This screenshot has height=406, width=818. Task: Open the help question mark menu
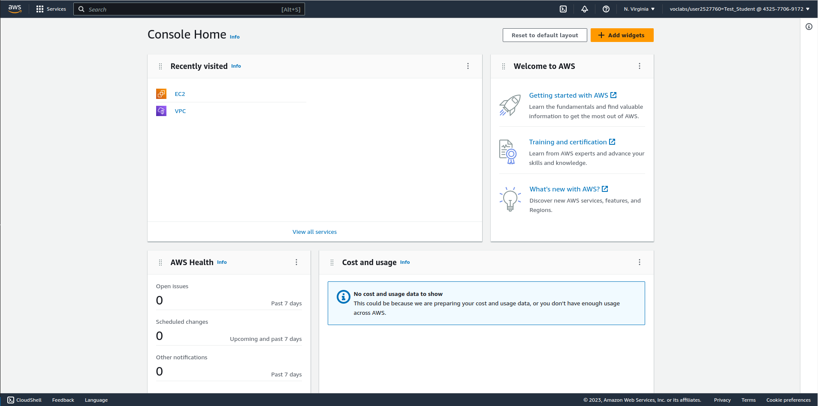point(606,9)
